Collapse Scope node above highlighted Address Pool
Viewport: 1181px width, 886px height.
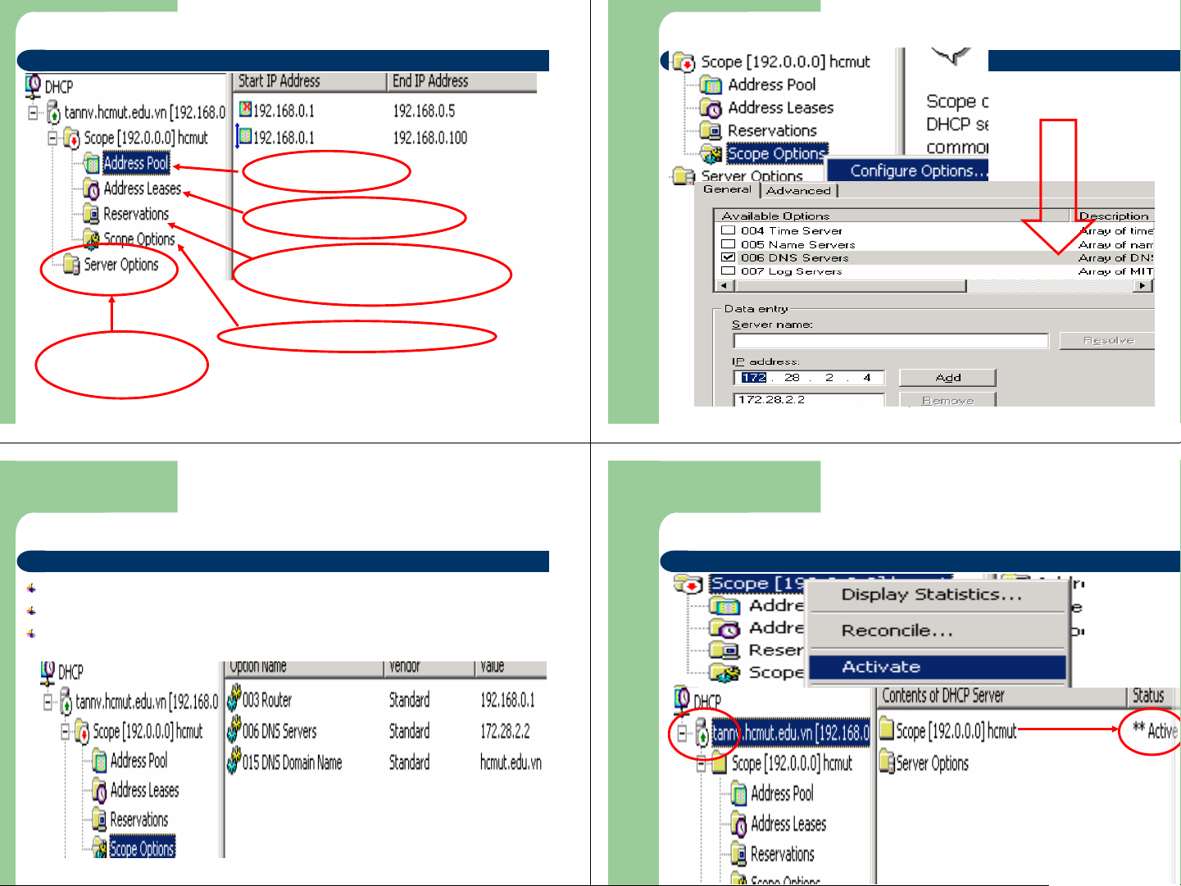[52, 138]
